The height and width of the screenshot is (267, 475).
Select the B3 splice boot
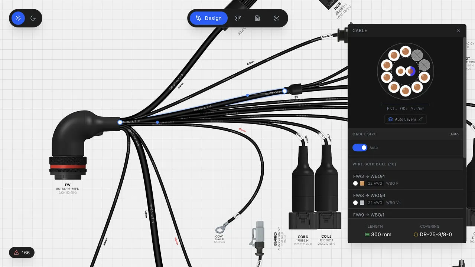coord(296,90)
